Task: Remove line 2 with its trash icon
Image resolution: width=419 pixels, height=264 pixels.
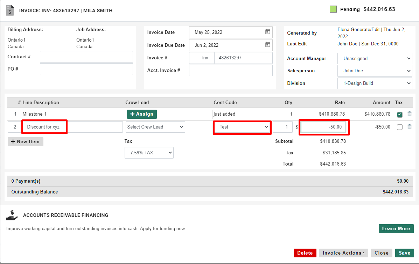Action: (x=409, y=127)
